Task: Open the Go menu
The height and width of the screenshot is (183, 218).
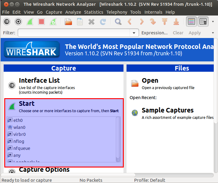Action: (x=40, y=12)
